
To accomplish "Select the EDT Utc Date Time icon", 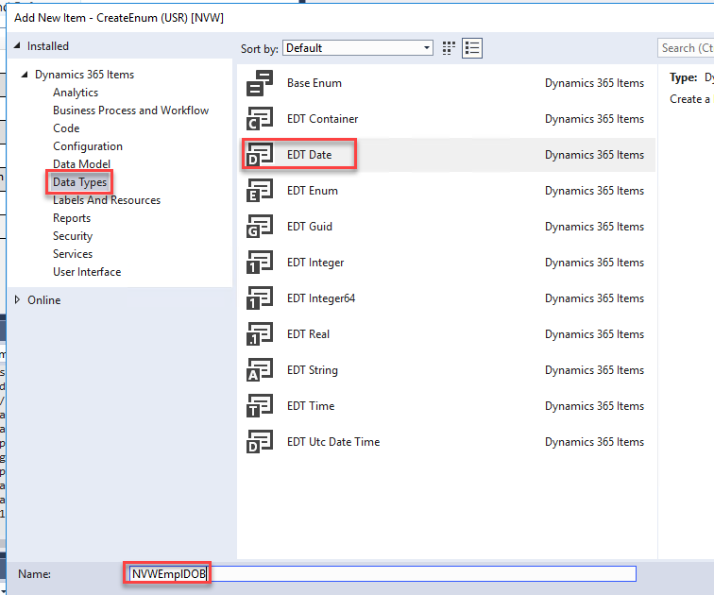I will (260, 442).
